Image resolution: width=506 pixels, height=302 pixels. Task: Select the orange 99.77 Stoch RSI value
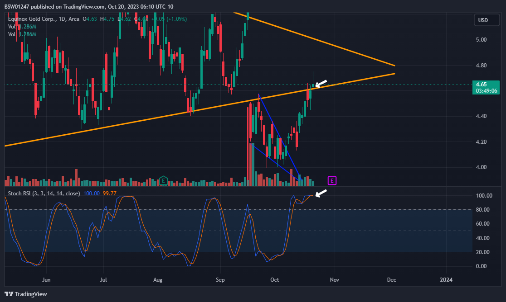point(109,193)
